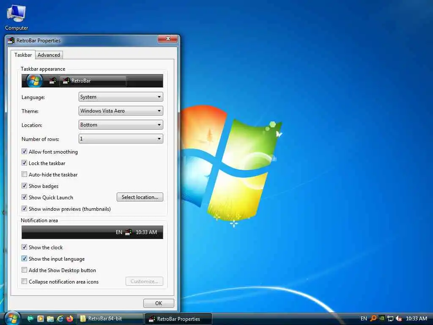
Task: Toggle Show window previews (thumbnails)
Action: (x=24, y=209)
